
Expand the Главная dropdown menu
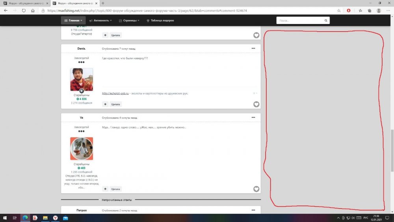click(x=73, y=21)
